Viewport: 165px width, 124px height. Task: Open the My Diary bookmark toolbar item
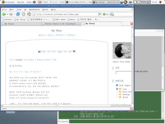coord(20,19)
